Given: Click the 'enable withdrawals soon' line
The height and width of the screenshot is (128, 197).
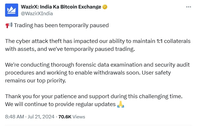Looking at the screenshot, I should (x=88, y=73).
